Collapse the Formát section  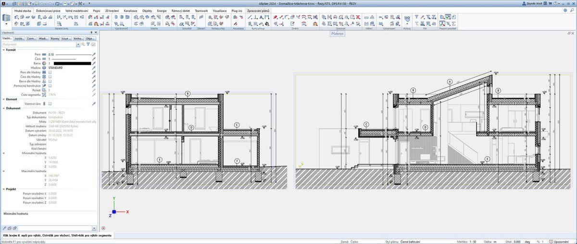point(4,50)
